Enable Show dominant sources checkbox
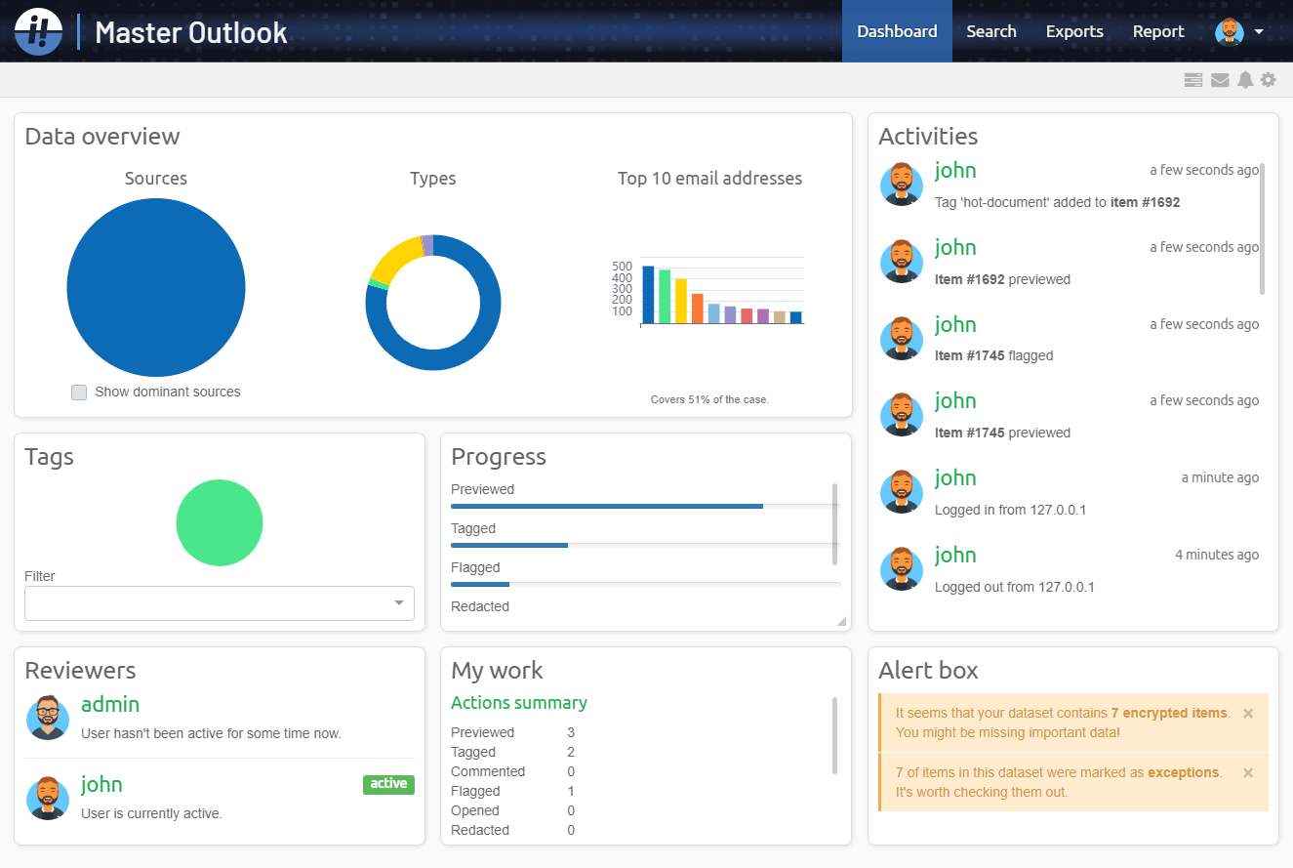 pos(79,393)
